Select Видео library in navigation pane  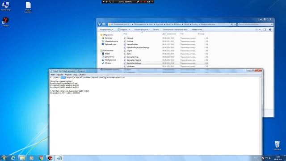107,54
